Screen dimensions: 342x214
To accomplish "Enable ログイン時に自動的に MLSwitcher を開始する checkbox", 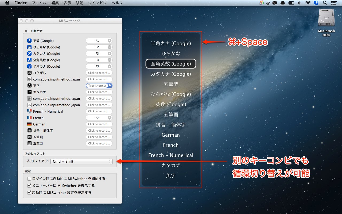I will pyautogui.click(x=29, y=179).
